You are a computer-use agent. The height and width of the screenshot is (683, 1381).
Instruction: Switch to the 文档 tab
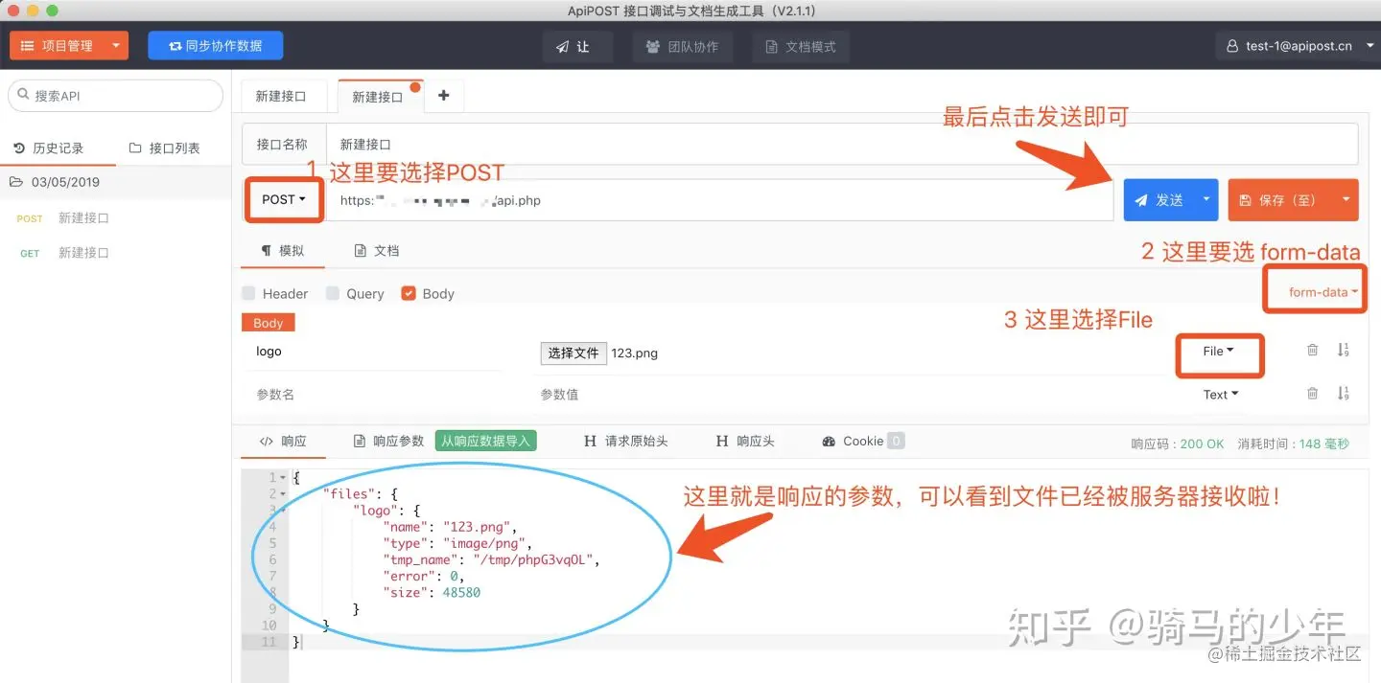point(377,251)
